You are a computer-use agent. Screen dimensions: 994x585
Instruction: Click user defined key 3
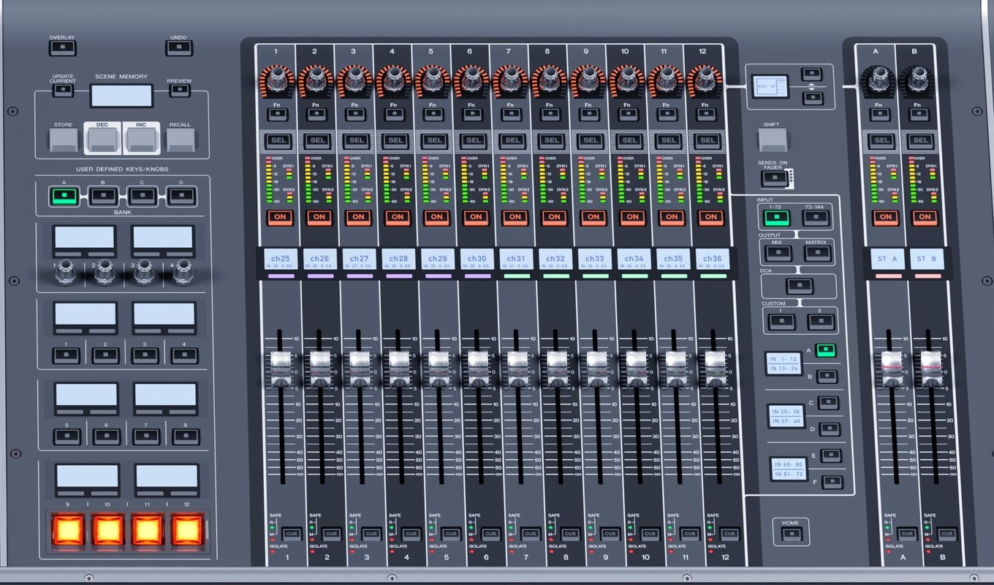pos(144,355)
